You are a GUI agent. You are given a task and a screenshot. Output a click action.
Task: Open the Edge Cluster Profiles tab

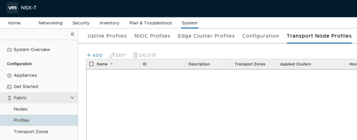tap(206, 36)
